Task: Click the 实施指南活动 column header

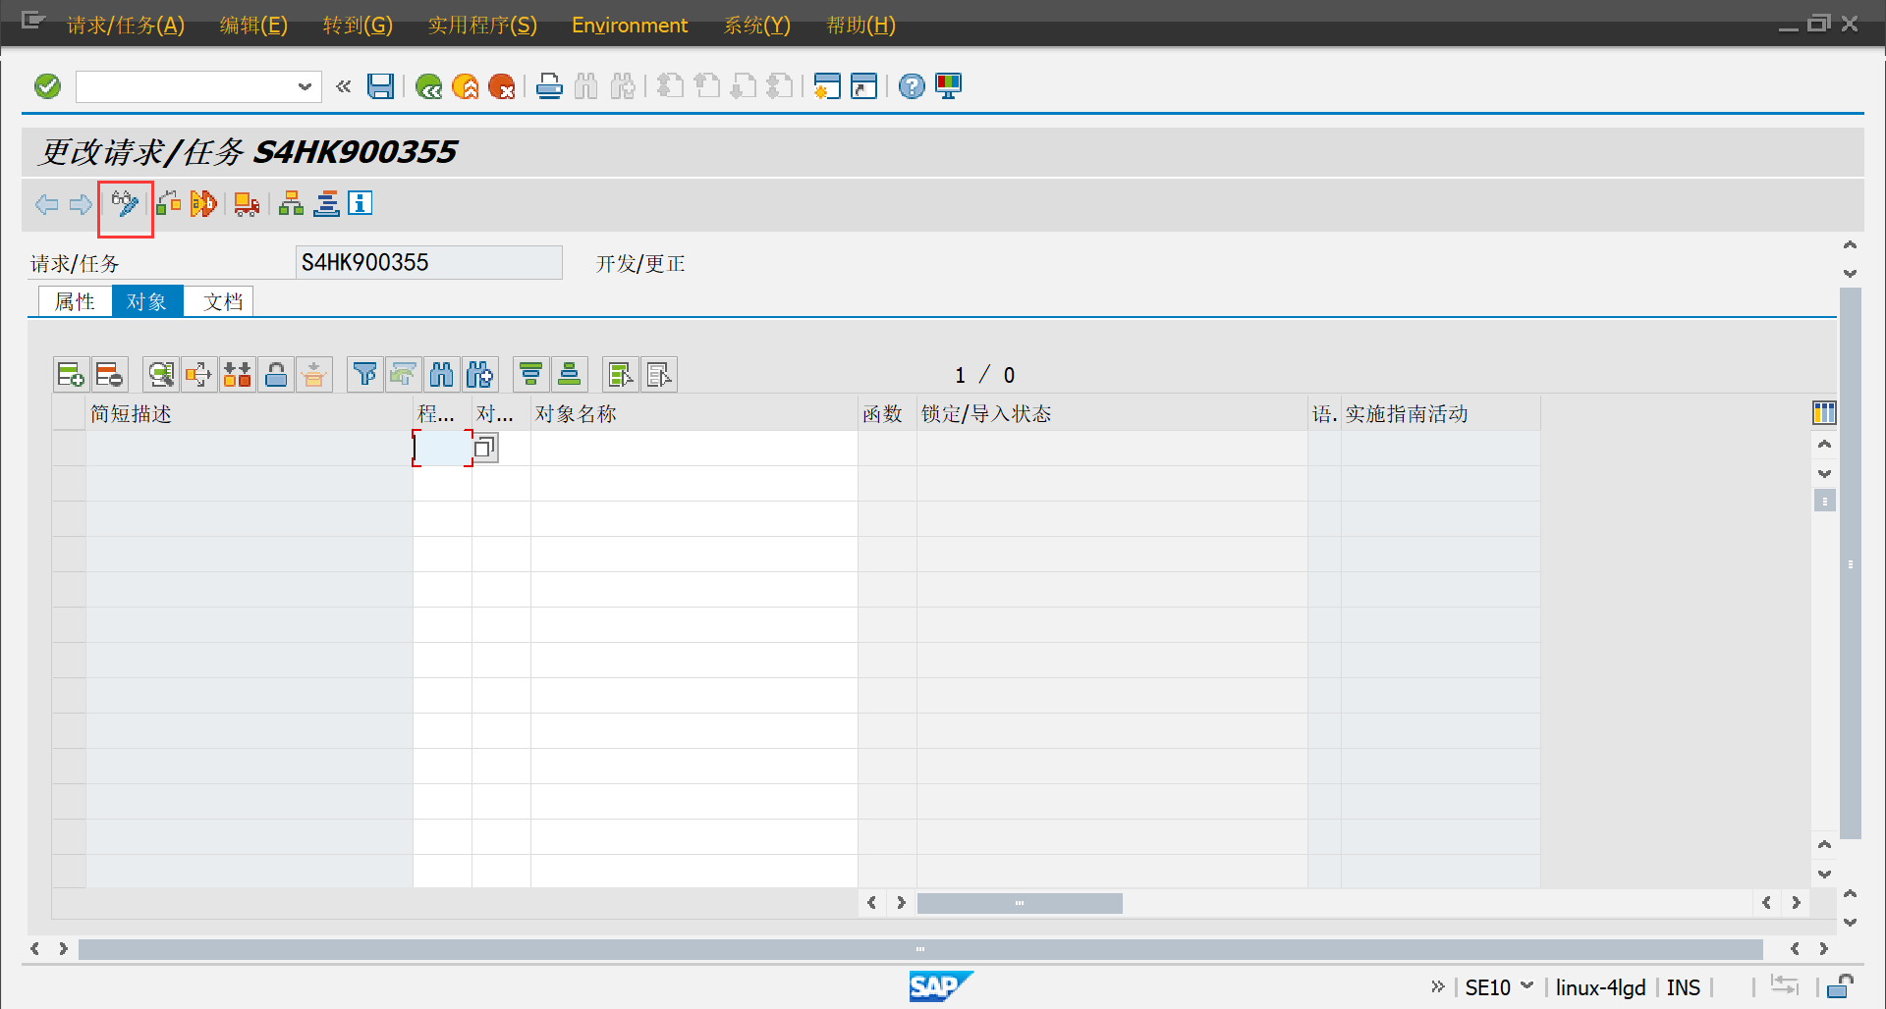Action: click(x=1440, y=413)
